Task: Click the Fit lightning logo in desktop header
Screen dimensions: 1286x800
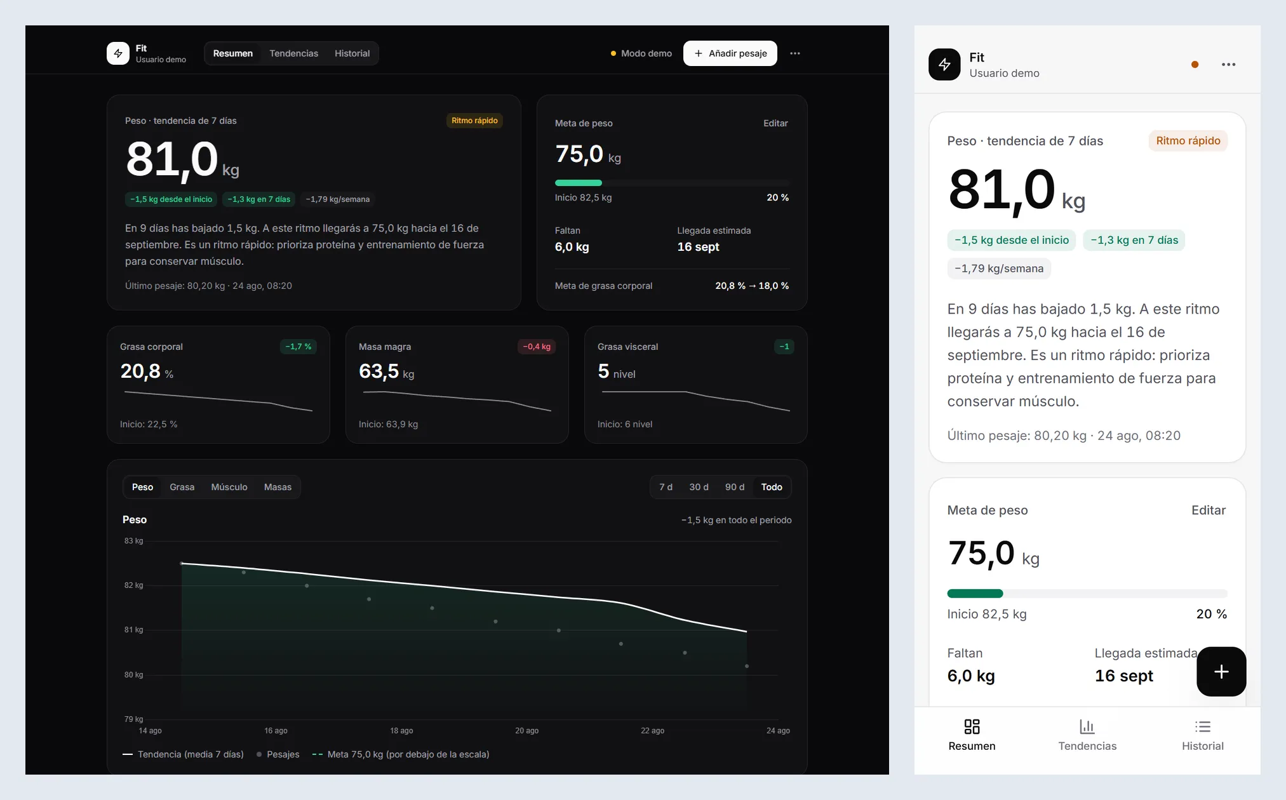Action: pyautogui.click(x=117, y=53)
